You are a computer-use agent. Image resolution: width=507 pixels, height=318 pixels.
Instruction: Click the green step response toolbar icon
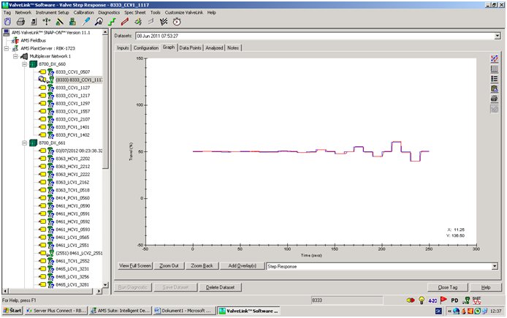click(112, 22)
